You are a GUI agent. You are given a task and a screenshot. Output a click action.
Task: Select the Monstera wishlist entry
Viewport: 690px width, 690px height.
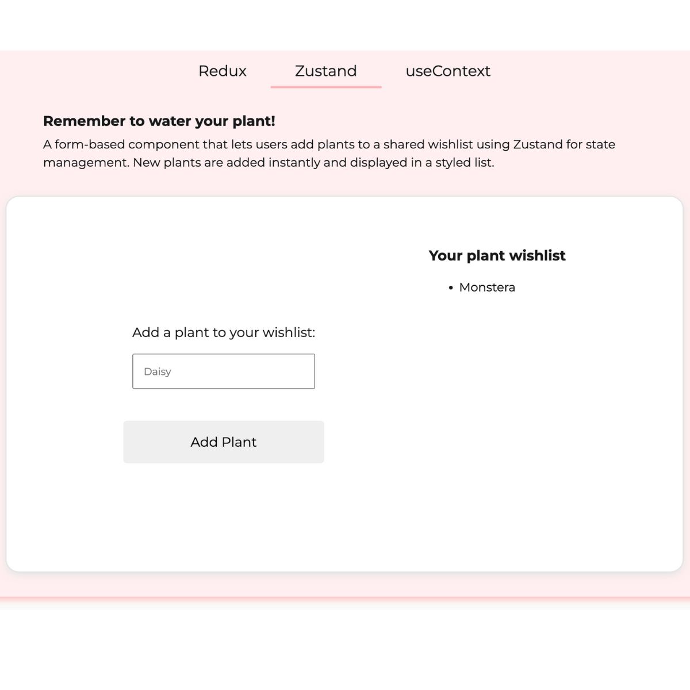pos(487,287)
